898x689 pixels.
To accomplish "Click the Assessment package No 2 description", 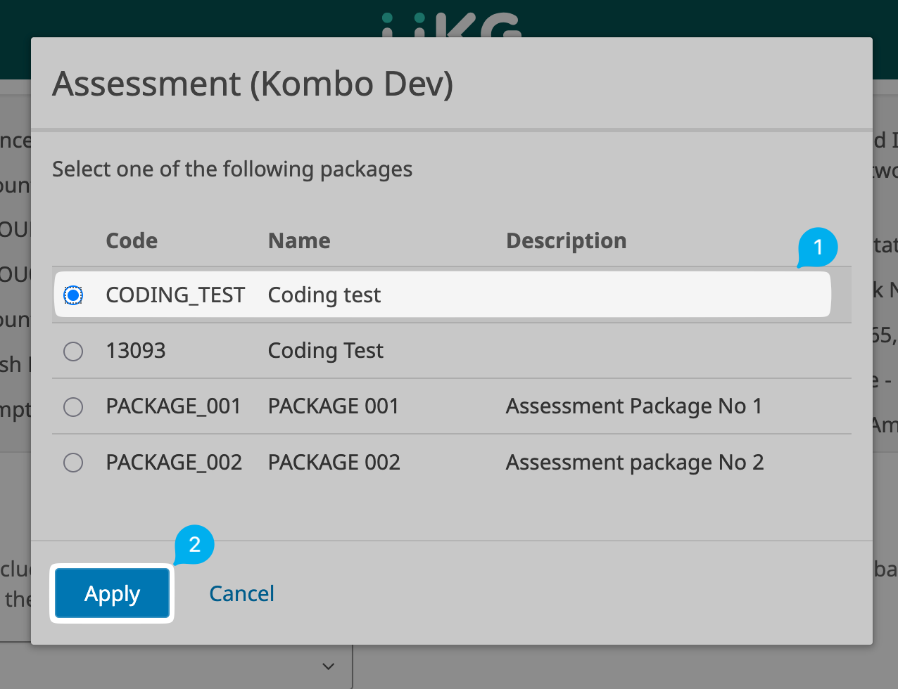I will pyautogui.click(x=634, y=463).
